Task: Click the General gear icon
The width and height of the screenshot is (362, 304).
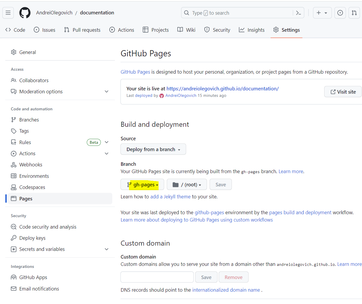Action: tap(13, 52)
